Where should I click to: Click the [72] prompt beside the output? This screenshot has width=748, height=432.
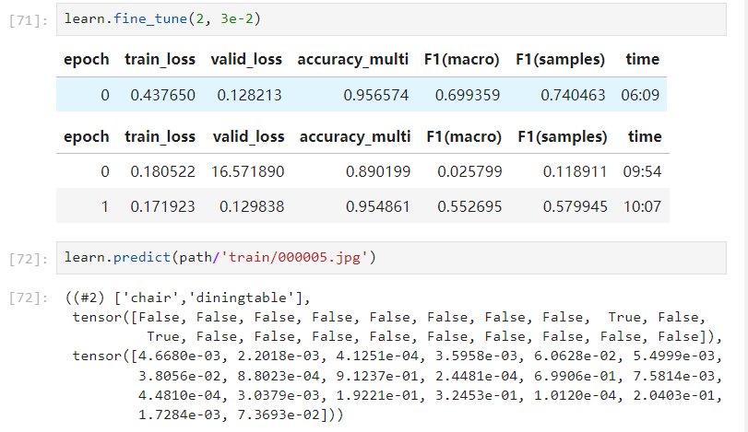click(x=25, y=298)
